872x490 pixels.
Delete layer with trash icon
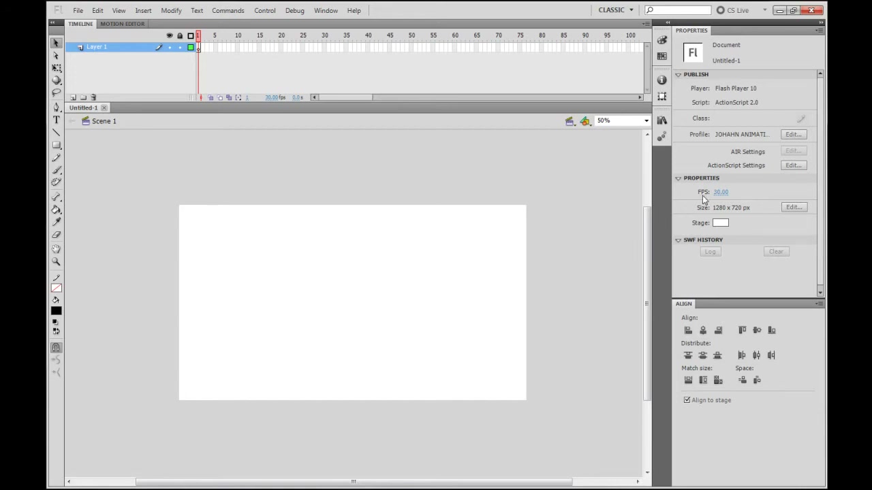[93, 97]
